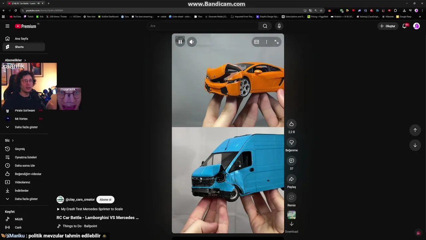Open the @clay_cars_creator channel name
The width and height of the screenshot is (426, 240).
coord(80,199)
